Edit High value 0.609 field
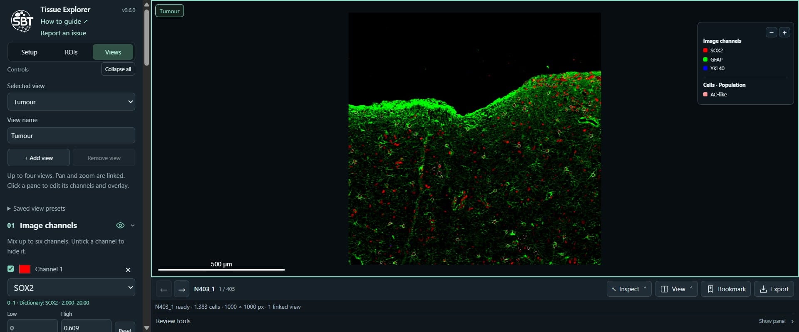The width and height of the screenshot is (799, 332). [86, 327]
